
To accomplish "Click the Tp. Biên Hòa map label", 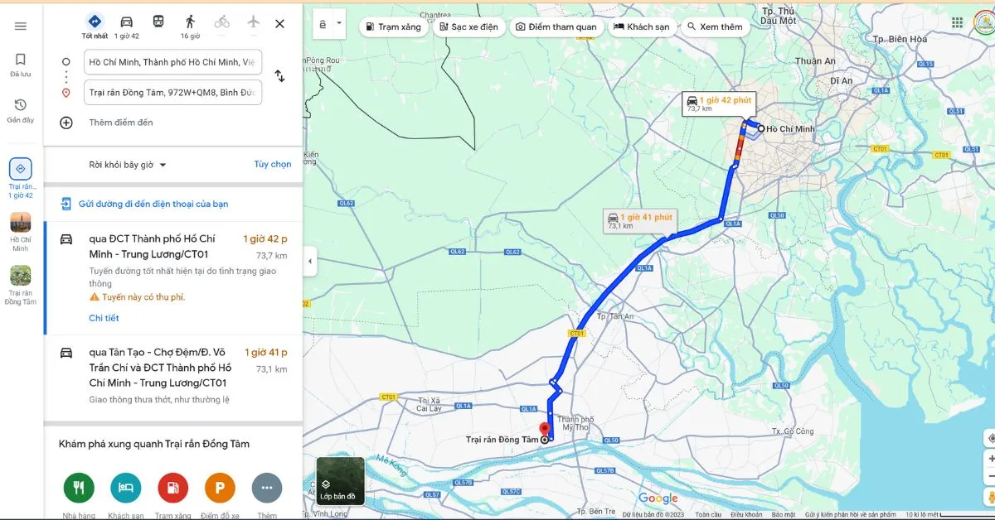I will click(x=900, y=39).
